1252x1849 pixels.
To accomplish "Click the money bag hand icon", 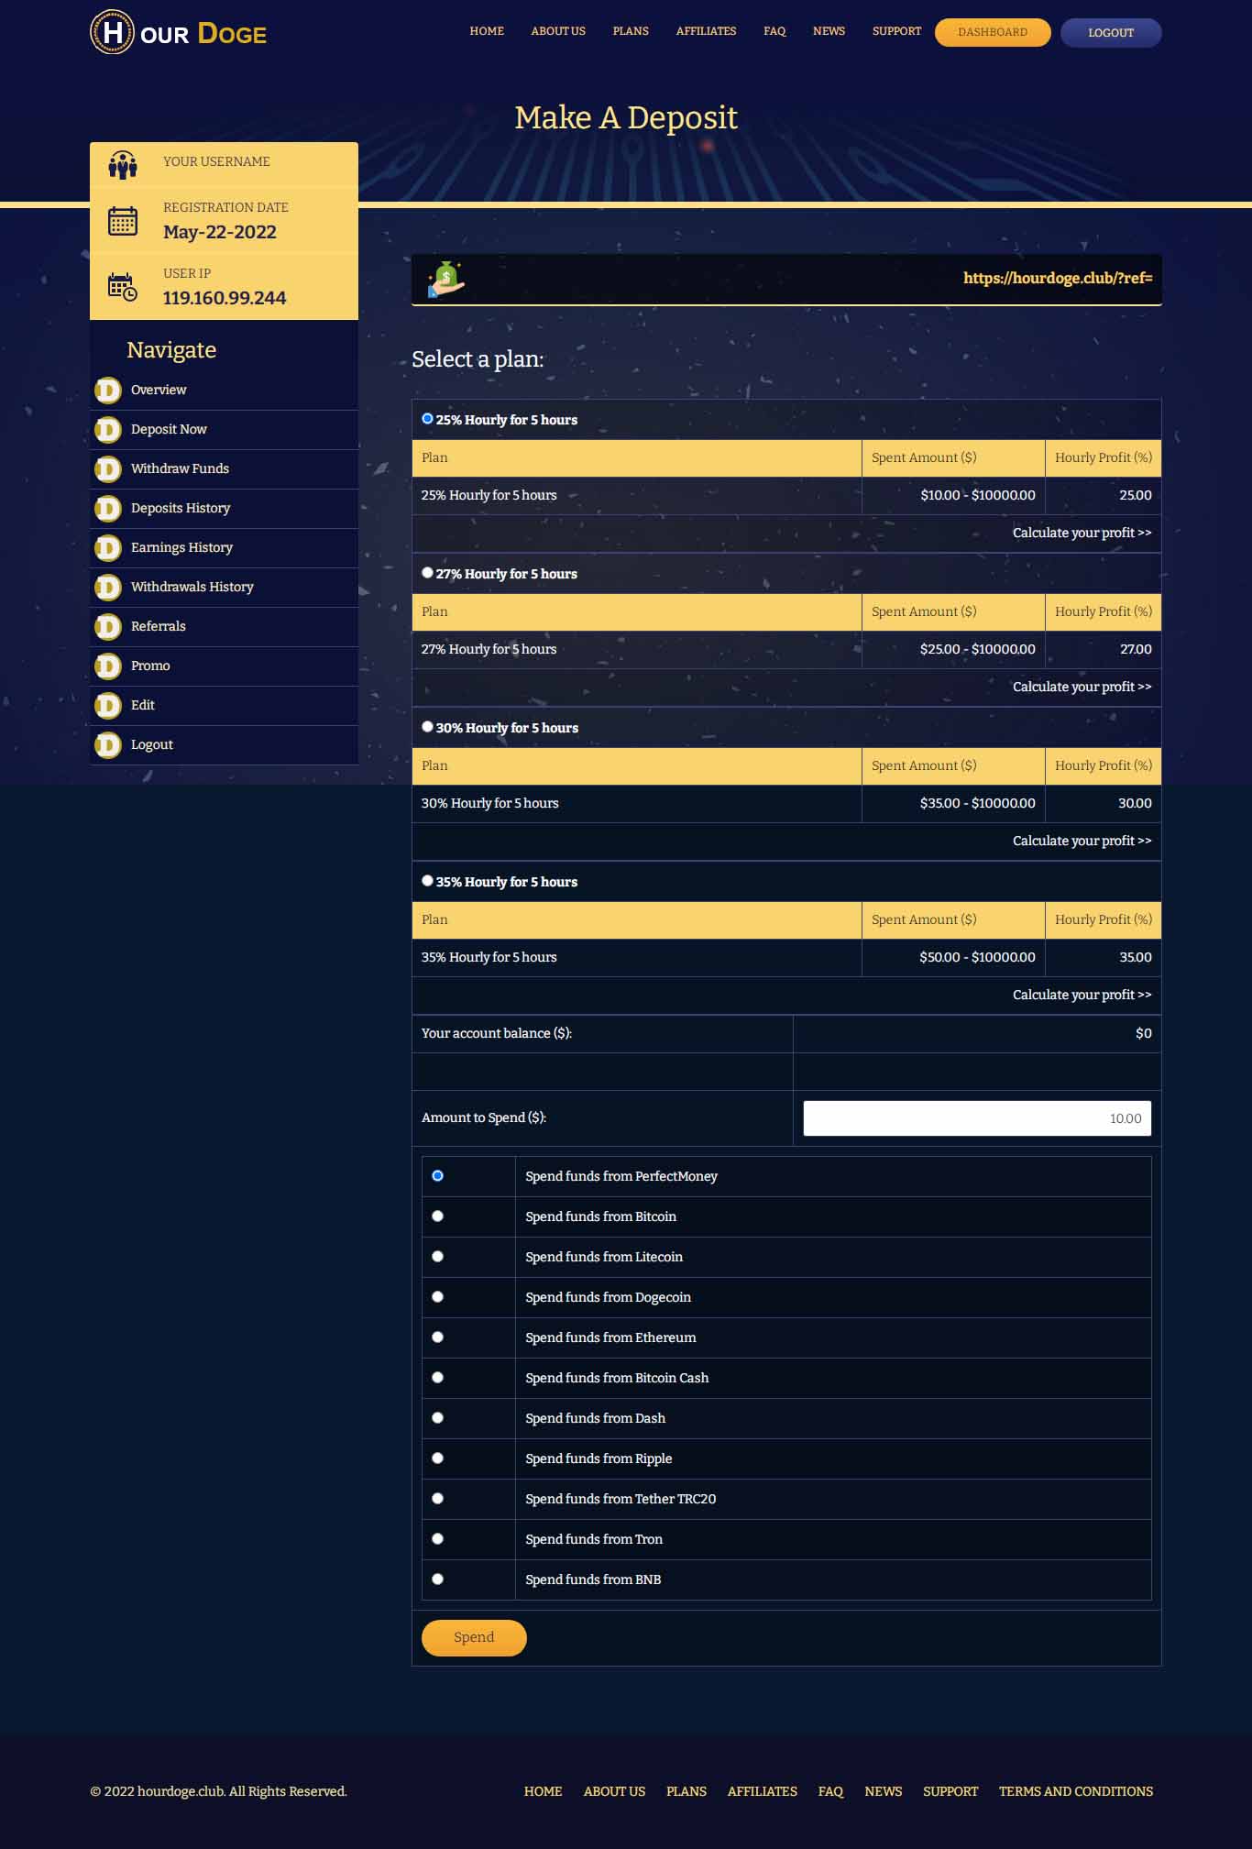I will pyautogui.click(x=446, y=280).
